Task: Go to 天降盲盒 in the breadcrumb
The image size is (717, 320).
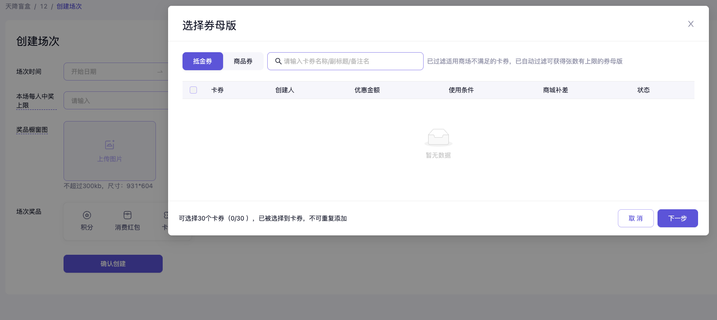Action: point(18,6)
